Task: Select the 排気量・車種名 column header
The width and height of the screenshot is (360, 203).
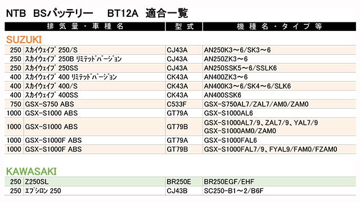Action: pos(85,26)
